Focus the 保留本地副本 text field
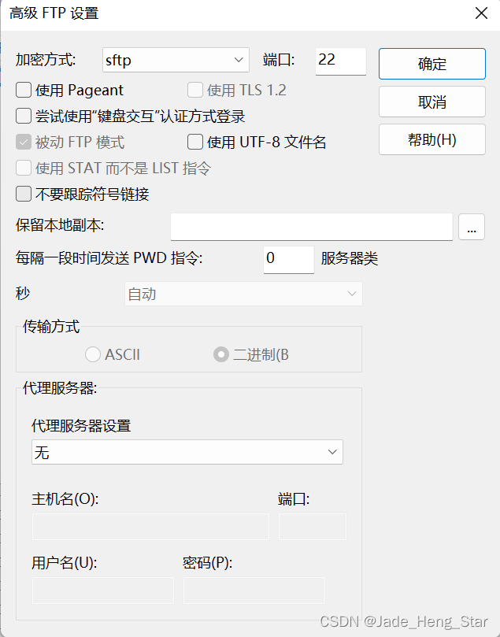The height and width of the screenshot is (637, 500). (311, 227)
